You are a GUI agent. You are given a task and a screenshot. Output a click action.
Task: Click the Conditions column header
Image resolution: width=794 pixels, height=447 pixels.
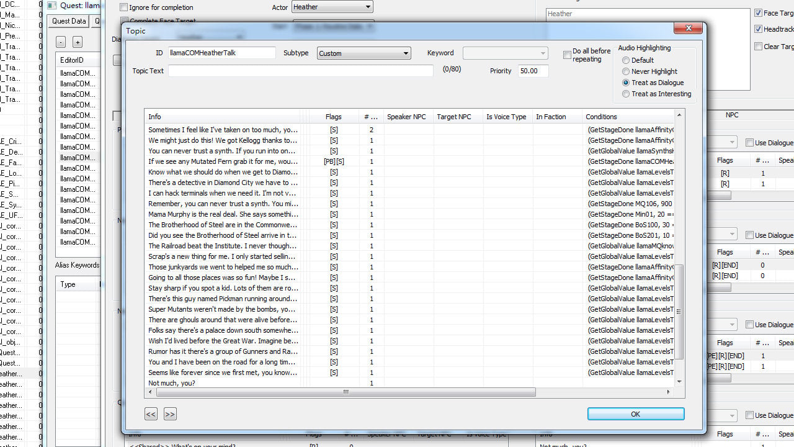(628, 117)
